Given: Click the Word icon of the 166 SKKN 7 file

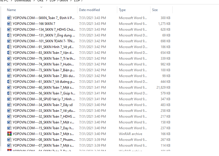Looking at the screenshot, I should (9, 24).
